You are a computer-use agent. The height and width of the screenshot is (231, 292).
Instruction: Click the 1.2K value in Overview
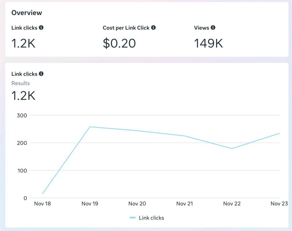point(23,43)
